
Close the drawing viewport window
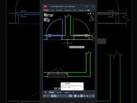[x=93, y=13]
